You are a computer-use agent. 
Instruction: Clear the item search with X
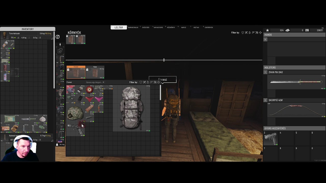coord(103,82)
